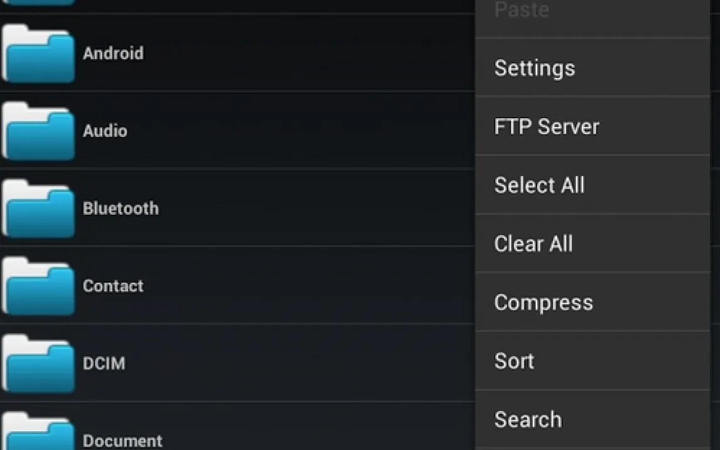Click the Contact folder icon

(38, 286)
